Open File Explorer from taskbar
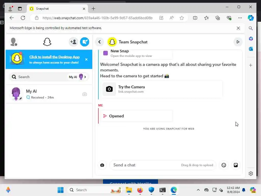Viewport: 261px width, 196px height. coord(129,190)
